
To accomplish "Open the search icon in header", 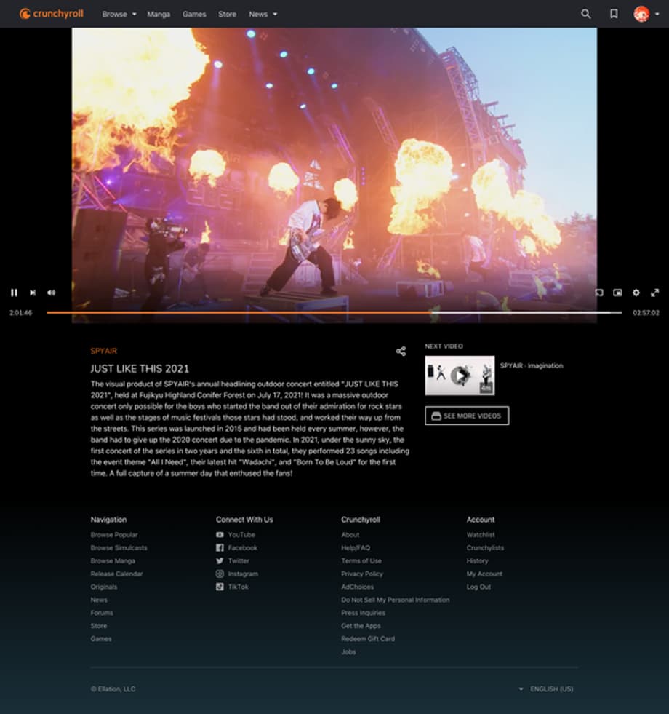I will [x=586, y=14].
